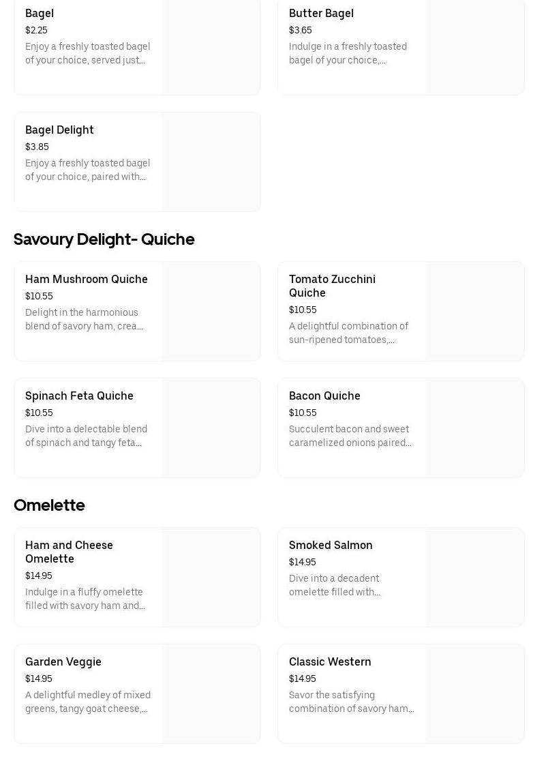Choose the Tomato Zucchini Quiche title

click(x=332, y=286)
